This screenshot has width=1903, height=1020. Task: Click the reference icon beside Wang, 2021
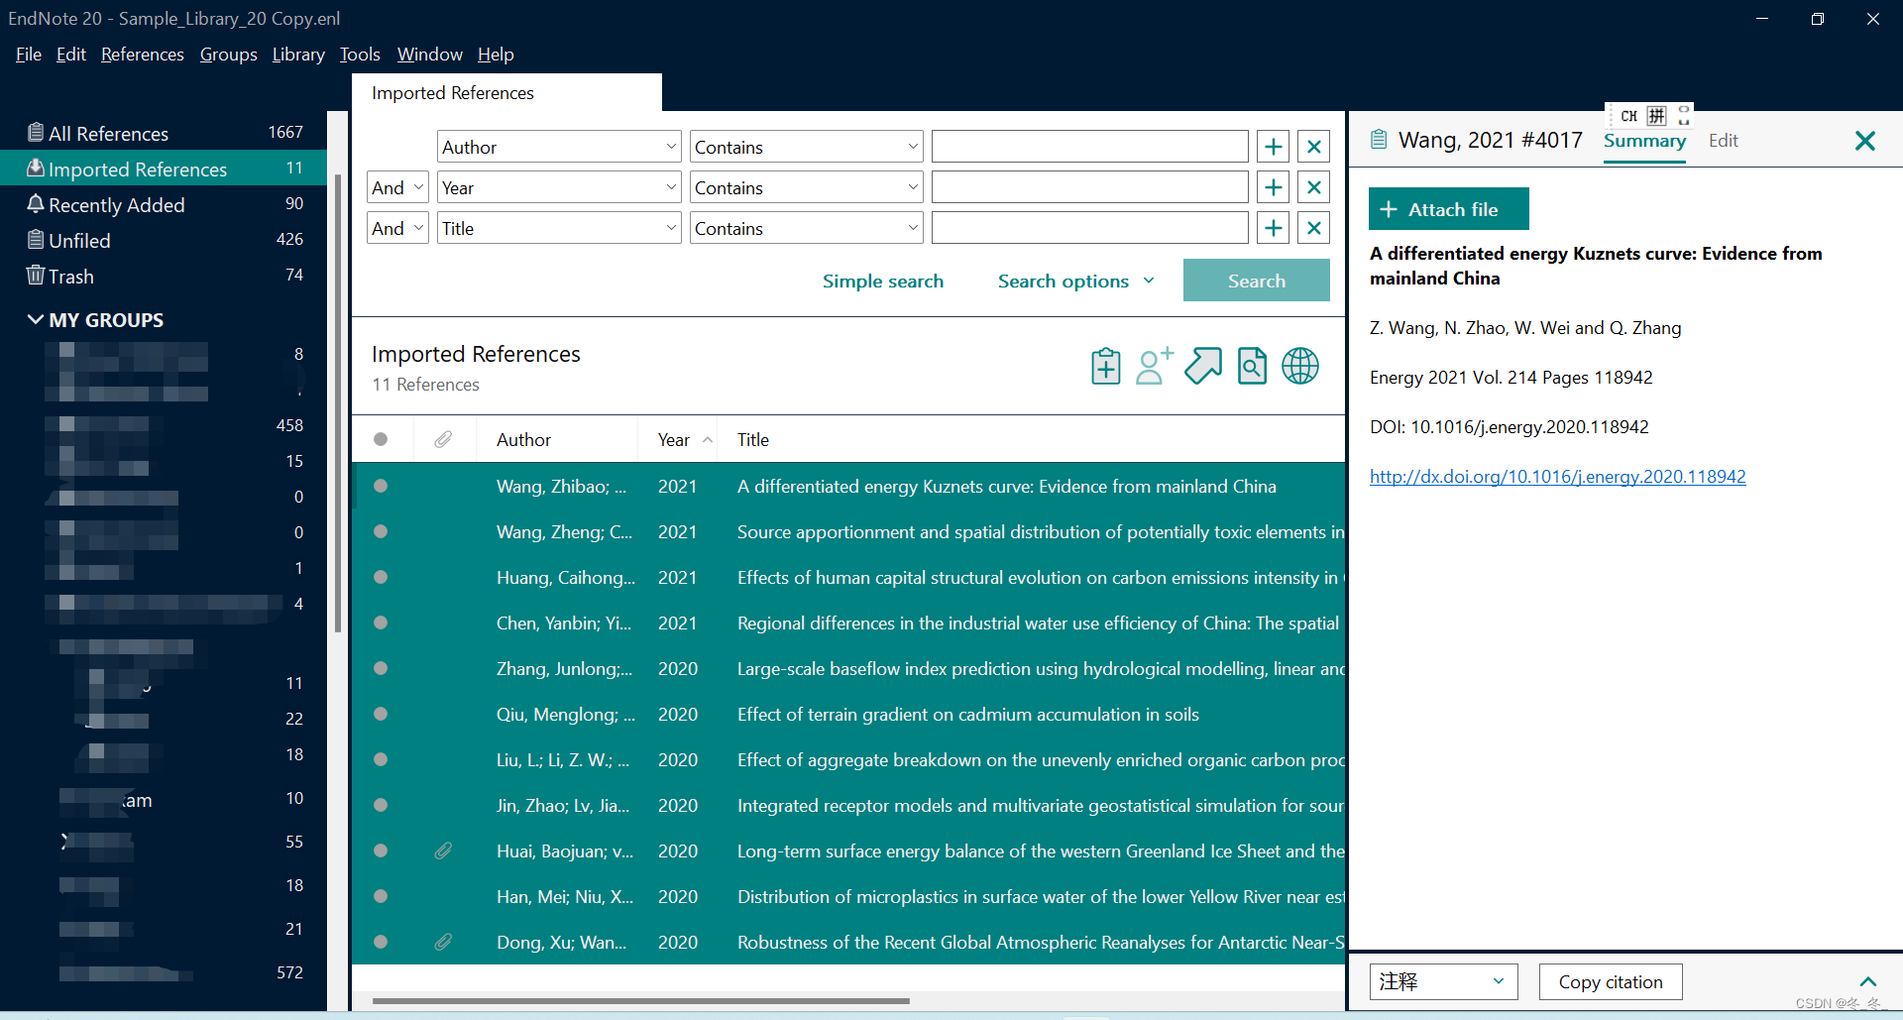click(1379, 140)
